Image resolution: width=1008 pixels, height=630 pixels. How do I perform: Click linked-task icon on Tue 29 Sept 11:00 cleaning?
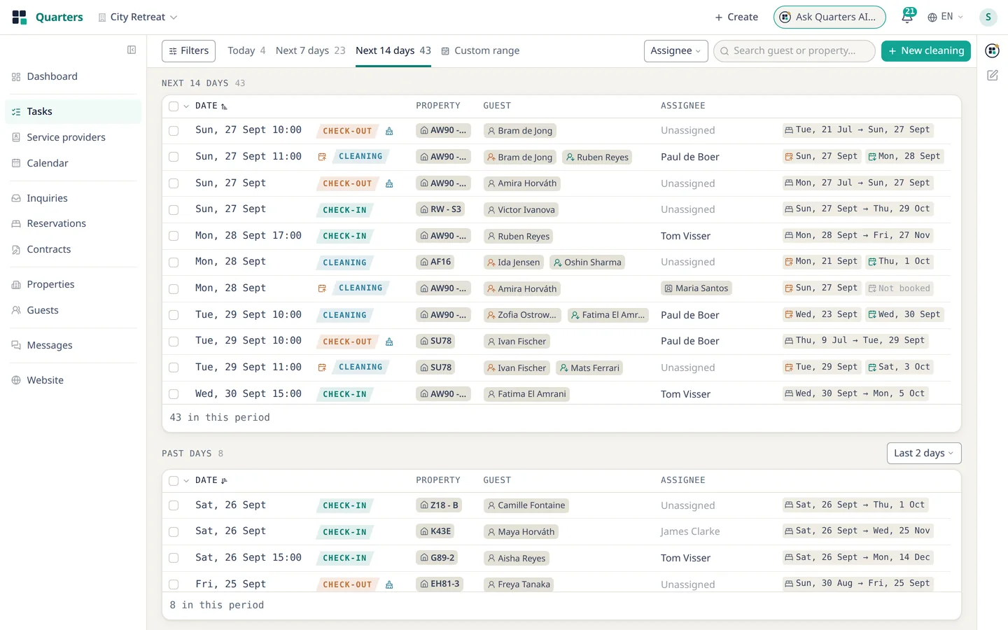pos(322,367)
